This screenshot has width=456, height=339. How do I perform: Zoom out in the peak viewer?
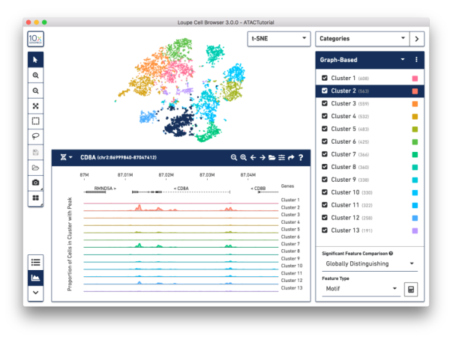point(234,158)
